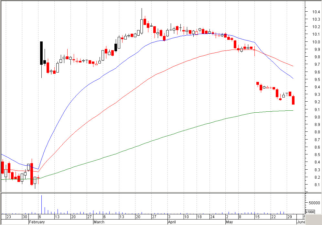Click the date label 8 in May
The image size is (322, 225).
pos(240,217)
